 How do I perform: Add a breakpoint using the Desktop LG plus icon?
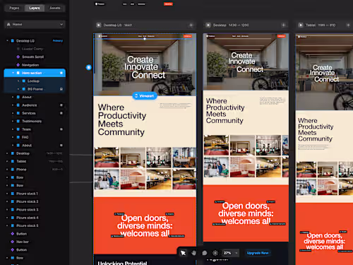tap(191, 25)
